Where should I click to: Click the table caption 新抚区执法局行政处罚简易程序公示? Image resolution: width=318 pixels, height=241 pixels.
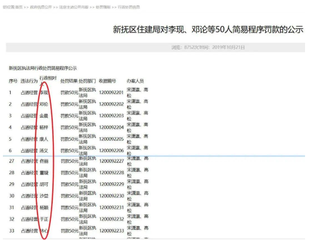coord(43,69)
